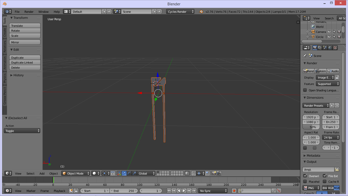The width and height of the screenshot is (348, 196).
Task: Click the red auto keyframe record button
Action: (x=234, y=191)
